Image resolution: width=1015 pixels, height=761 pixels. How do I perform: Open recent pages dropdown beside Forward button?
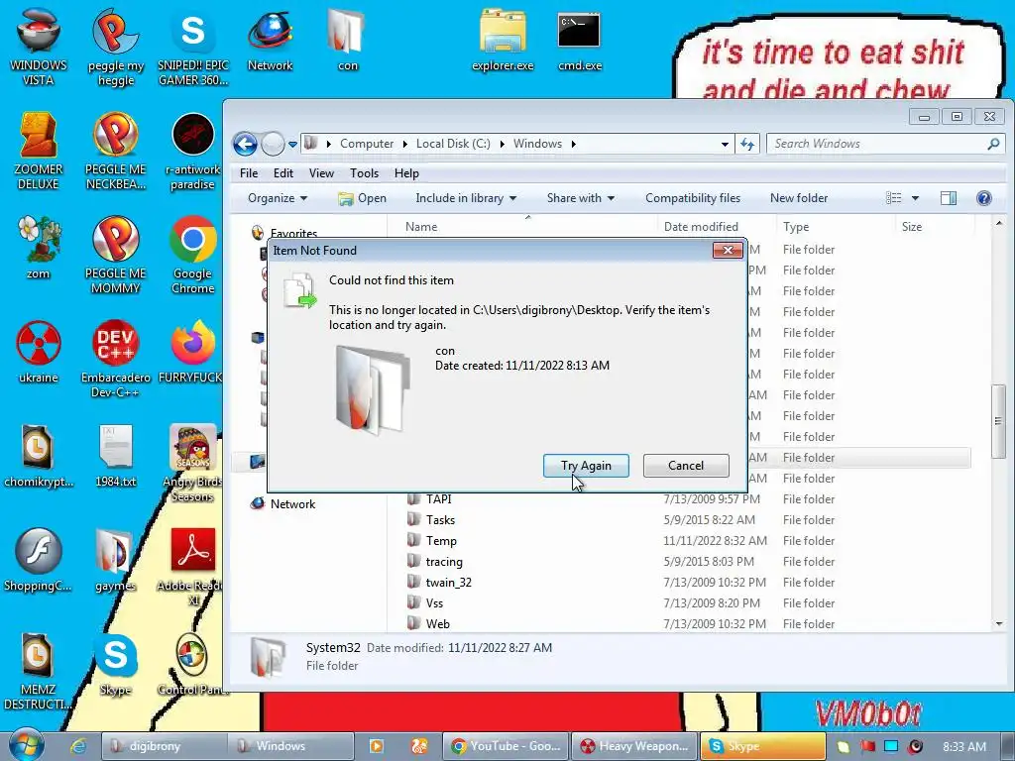pos(292,145)
